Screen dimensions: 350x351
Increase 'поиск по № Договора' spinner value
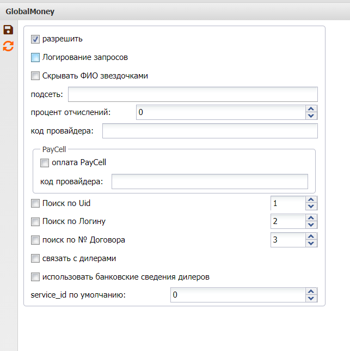pyautogui.click(x=311, y=237)
